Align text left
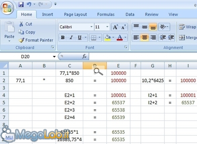 pyautogui.click(x=136, y=37)
